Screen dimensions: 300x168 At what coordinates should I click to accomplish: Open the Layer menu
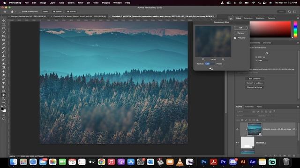coord(52,3)
